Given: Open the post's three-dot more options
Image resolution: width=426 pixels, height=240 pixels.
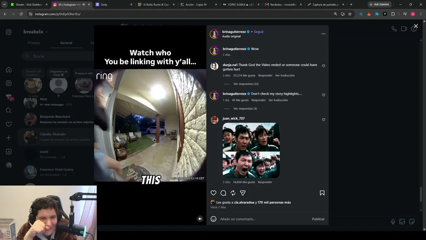Looking at the screenshot, I should [323, 34].
